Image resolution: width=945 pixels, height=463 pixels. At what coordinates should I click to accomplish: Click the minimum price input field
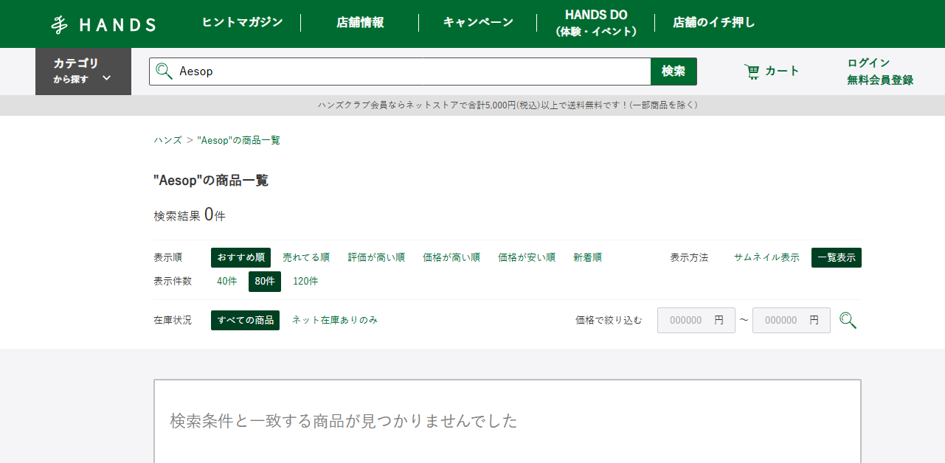point(696,321)
